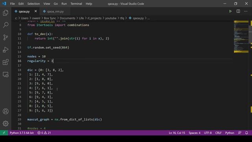This screenshot has height=142, width=252.
Task: Expand Box Sync breadcrumb segment
Action: (x=50, y=18)
